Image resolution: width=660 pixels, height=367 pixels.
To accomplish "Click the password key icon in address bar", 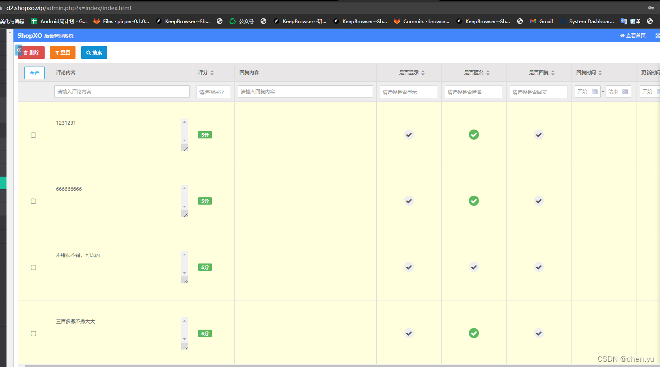I will click(651, 8).
